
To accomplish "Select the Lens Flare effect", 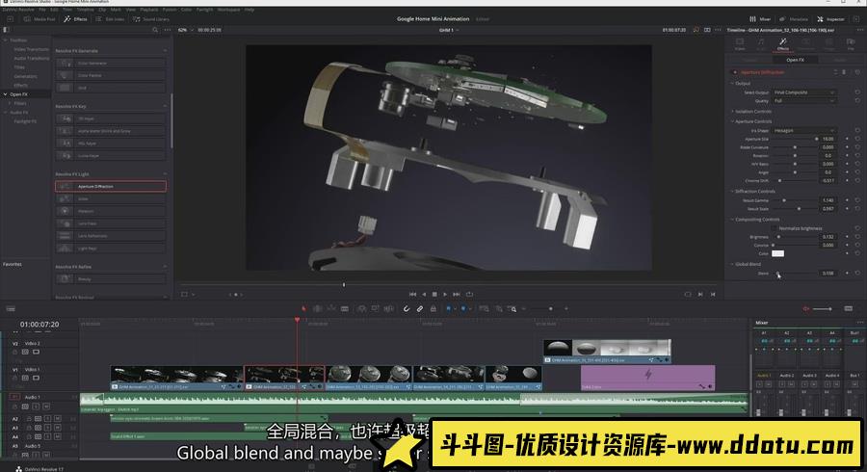I will click(x=111, y=223).
